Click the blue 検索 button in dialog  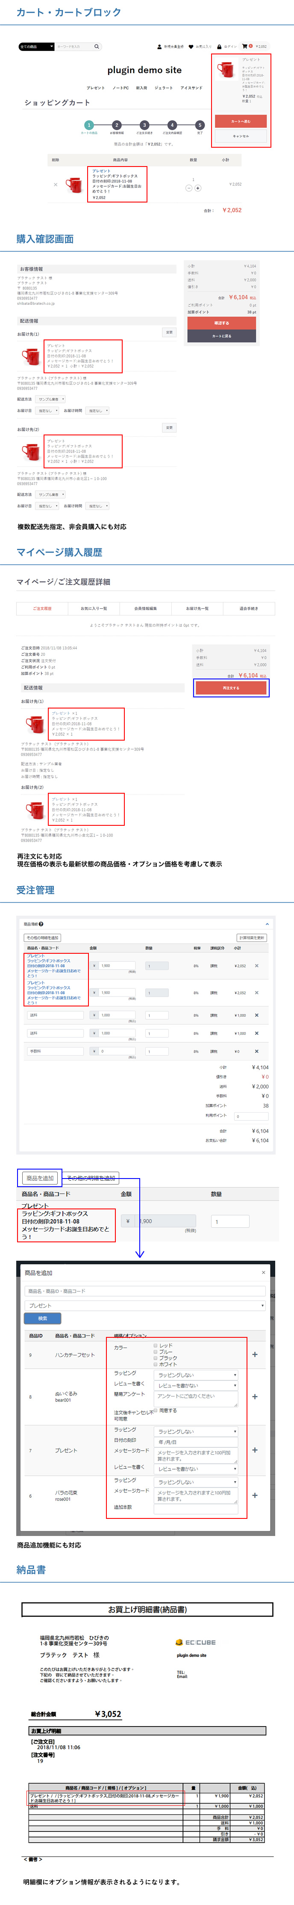(x=43, y=1319)
